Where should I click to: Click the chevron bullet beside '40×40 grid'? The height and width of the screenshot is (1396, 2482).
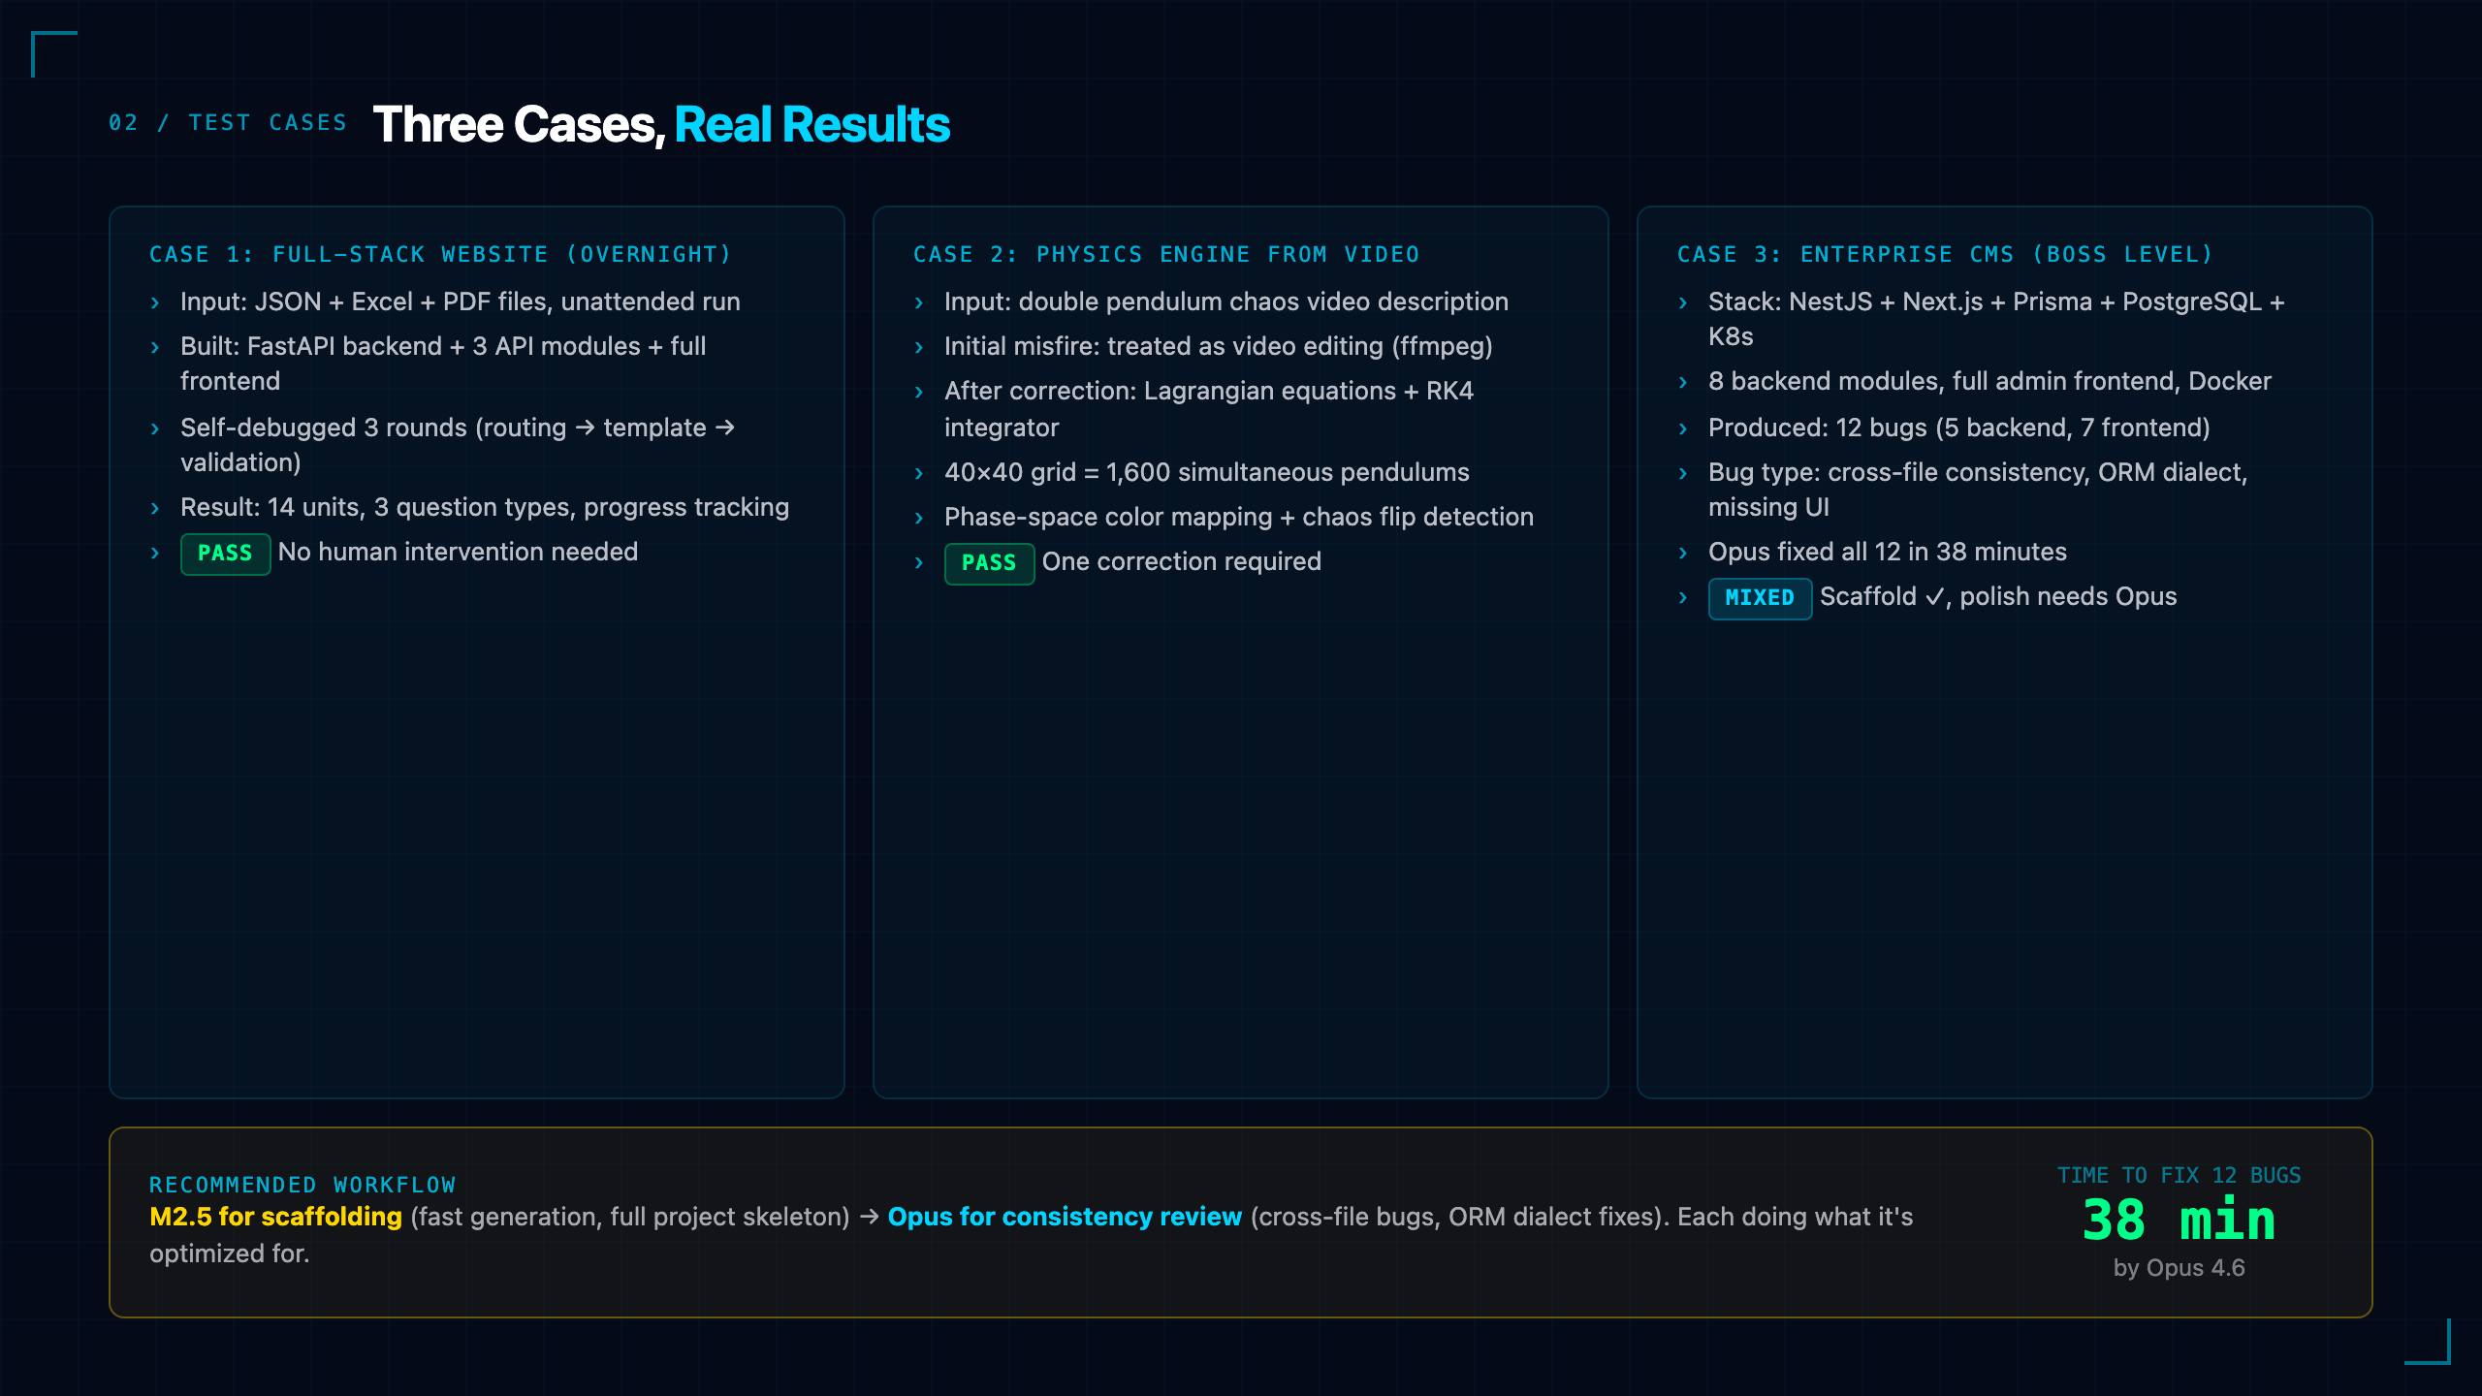[919, 473]
